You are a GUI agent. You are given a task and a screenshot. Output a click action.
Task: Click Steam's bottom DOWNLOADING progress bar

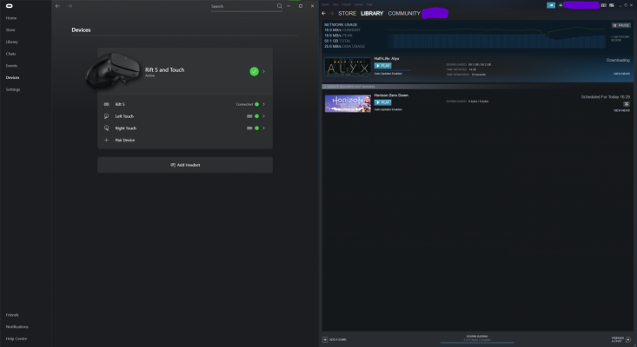point(477,343)
